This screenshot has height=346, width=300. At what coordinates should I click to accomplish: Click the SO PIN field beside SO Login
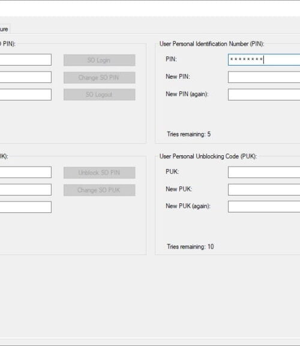point(26,60)
